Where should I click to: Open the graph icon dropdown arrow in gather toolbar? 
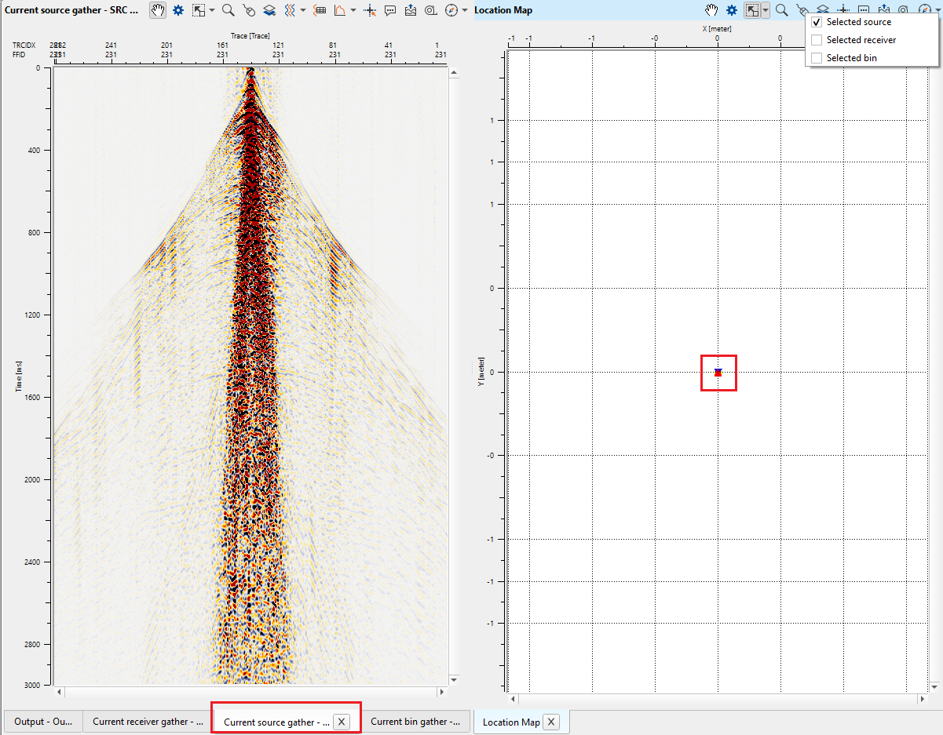click(353, 10)
